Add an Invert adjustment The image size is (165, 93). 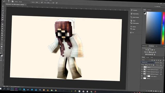[x=146, y=55]
